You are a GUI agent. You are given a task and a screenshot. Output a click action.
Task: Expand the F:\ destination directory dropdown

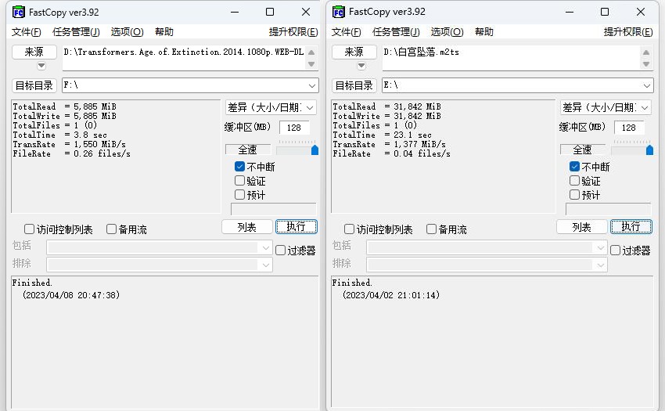point(311,85)
